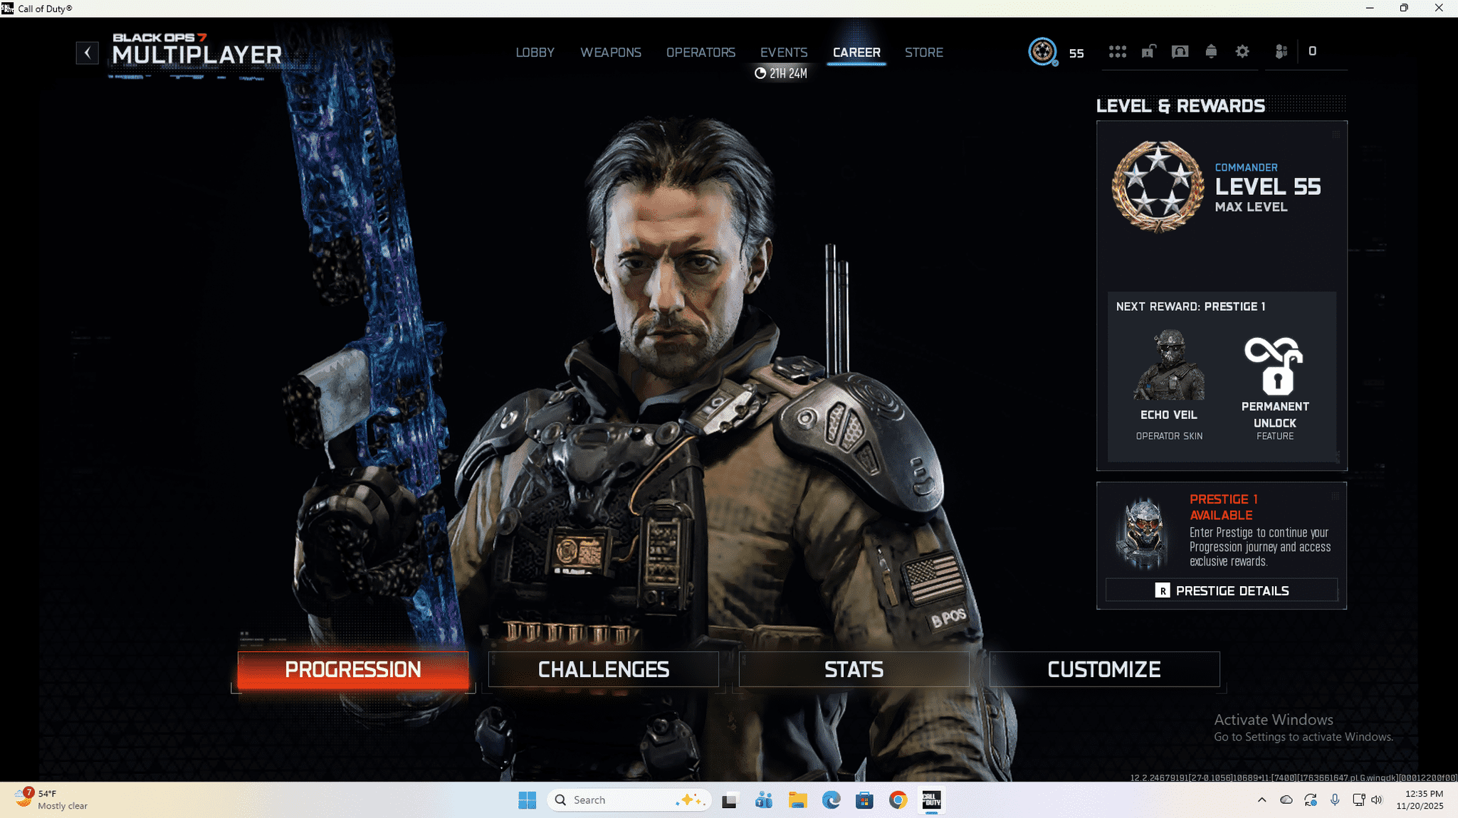Select the Career tab
The image size is (1458, 818).
coord(856,53)
